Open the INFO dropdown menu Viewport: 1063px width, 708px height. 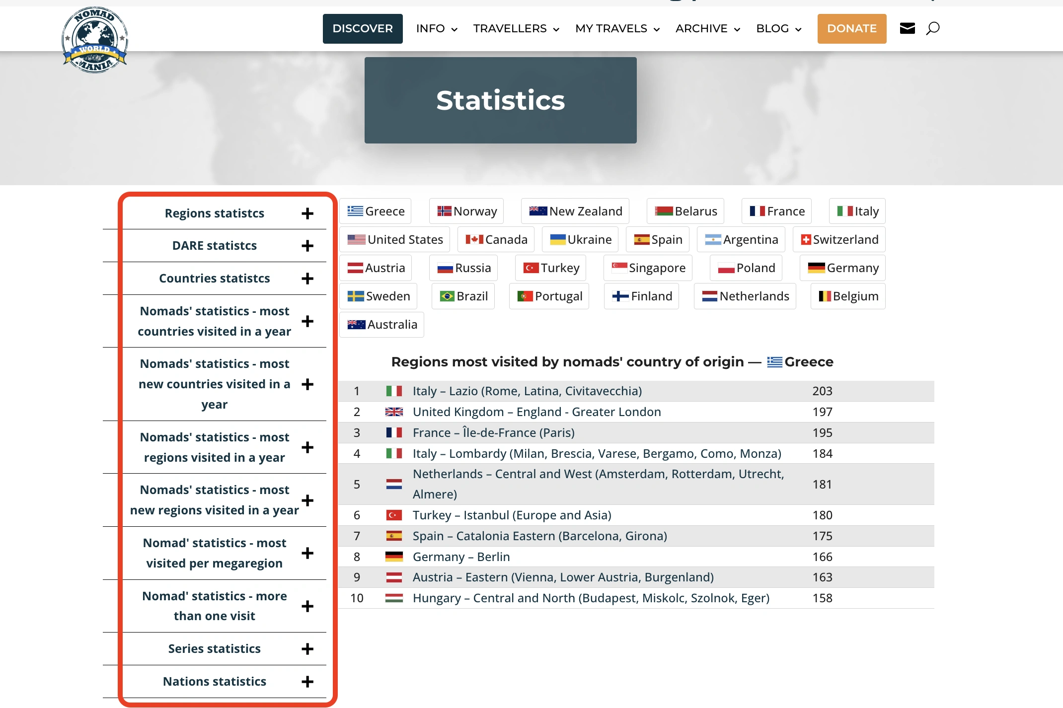436,29
